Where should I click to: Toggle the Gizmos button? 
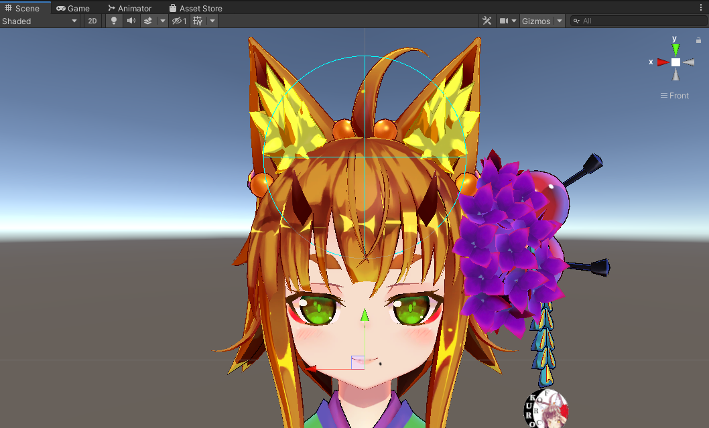click(x=536, y=21)
